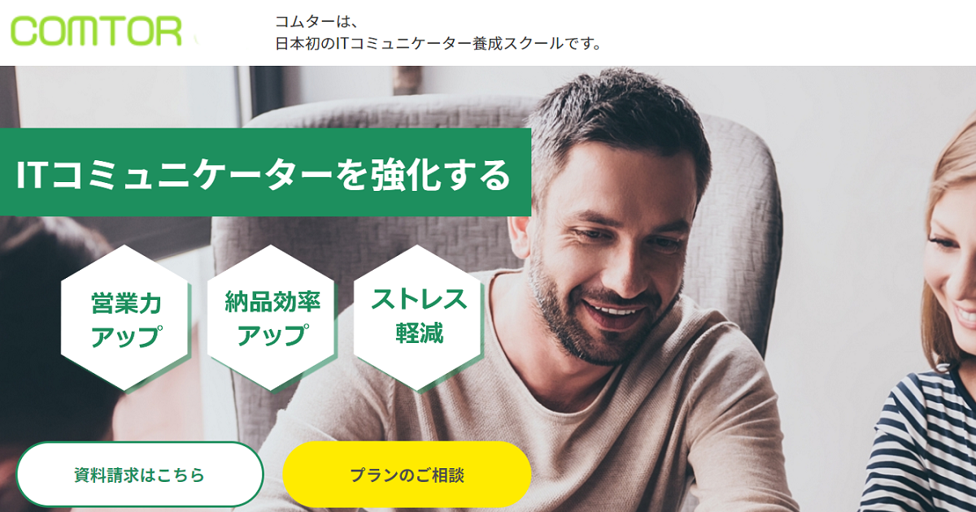
Task: Open the 資料請求はこちら button
Action: (x=140, y=475)
